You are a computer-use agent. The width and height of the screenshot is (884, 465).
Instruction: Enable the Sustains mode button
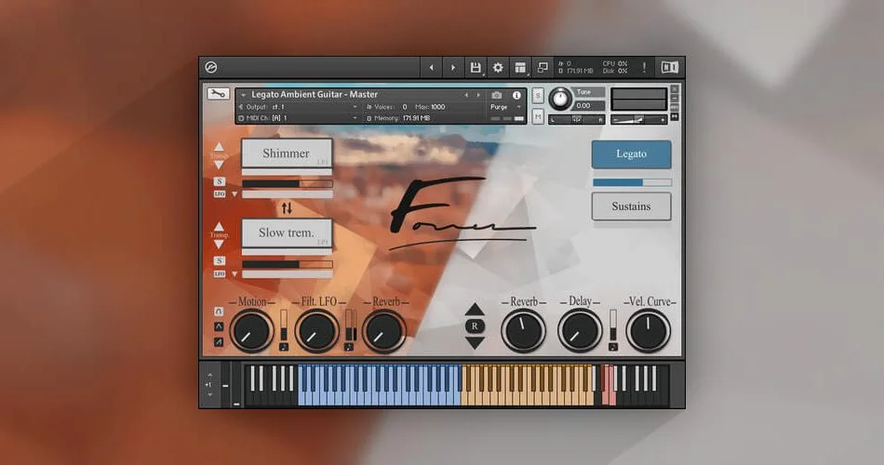[632, 206]
